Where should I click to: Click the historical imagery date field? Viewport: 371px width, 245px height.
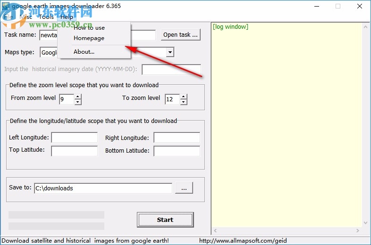171,69
